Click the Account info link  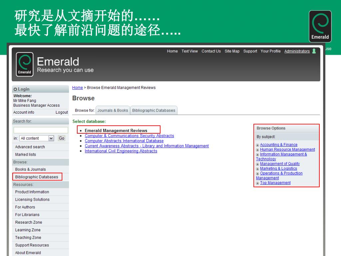pyautogui.click(x=24, y=112)
